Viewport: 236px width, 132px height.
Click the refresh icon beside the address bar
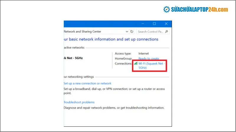pos(132,32)
